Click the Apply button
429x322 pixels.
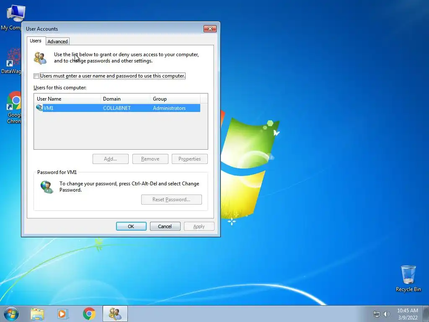pyautogui.click(x=199, y=226)
